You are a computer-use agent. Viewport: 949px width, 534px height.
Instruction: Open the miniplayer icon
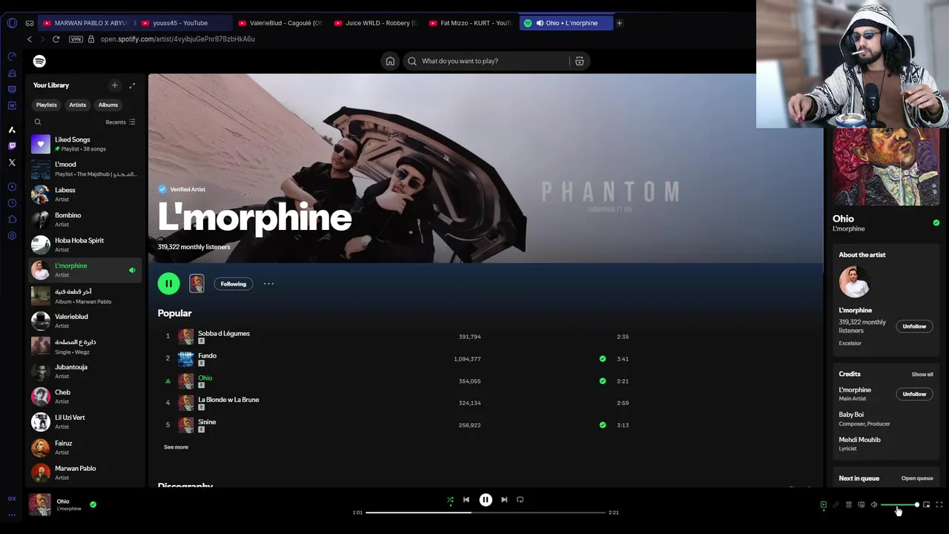[x=926, y=505]
